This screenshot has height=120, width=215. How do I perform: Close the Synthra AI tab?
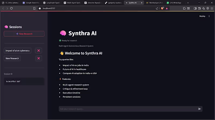tap(142, 3)
